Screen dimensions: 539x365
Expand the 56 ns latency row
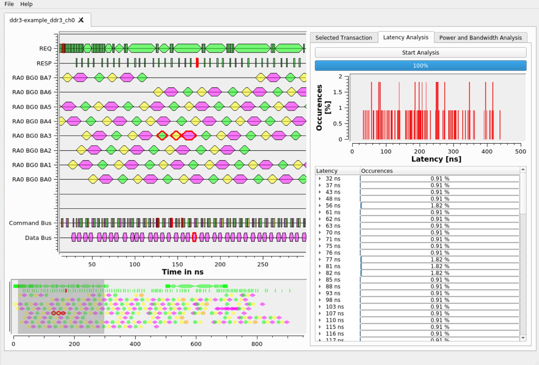[x=320, y=206]
